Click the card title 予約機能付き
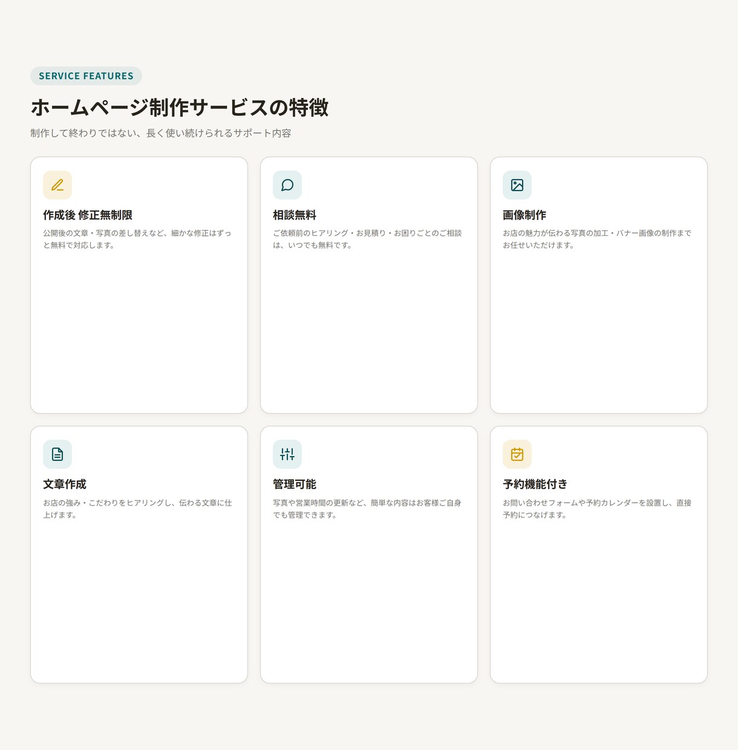This screenshot has width=738, height=750. (x=535, y=484)
